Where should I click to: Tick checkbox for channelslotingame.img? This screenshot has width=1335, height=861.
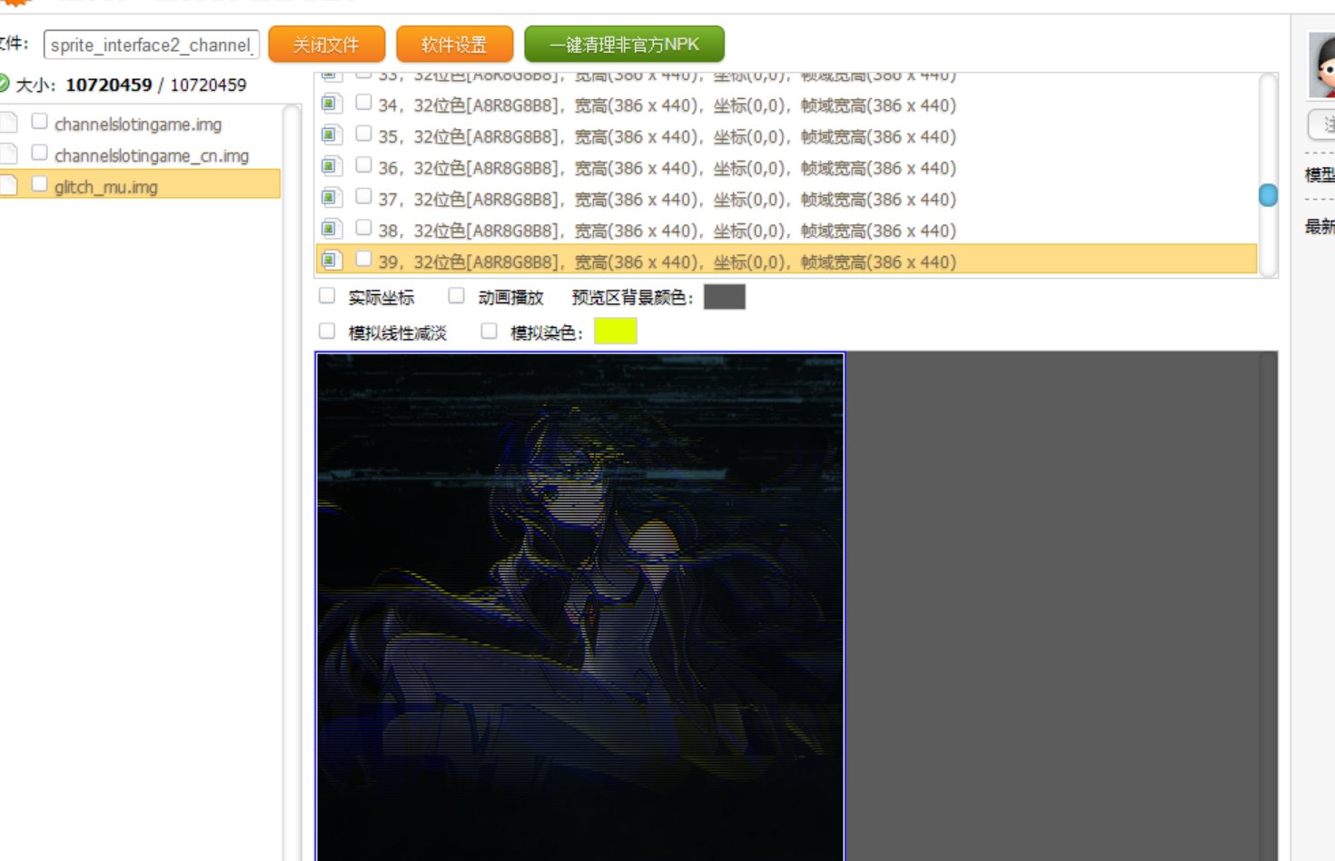pyautogui.click(x=39, y=121)
